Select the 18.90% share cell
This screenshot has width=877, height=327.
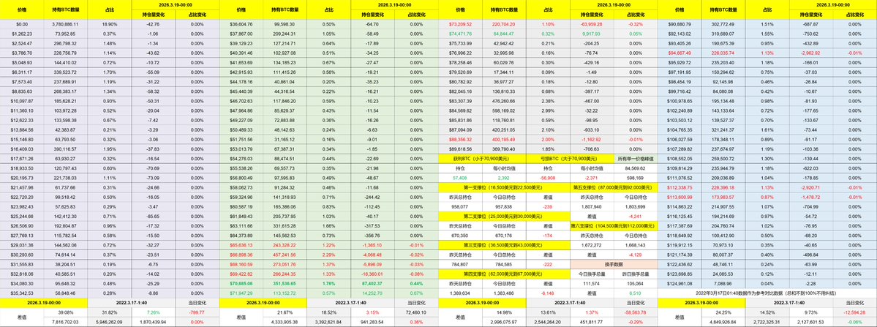(110, 24)
